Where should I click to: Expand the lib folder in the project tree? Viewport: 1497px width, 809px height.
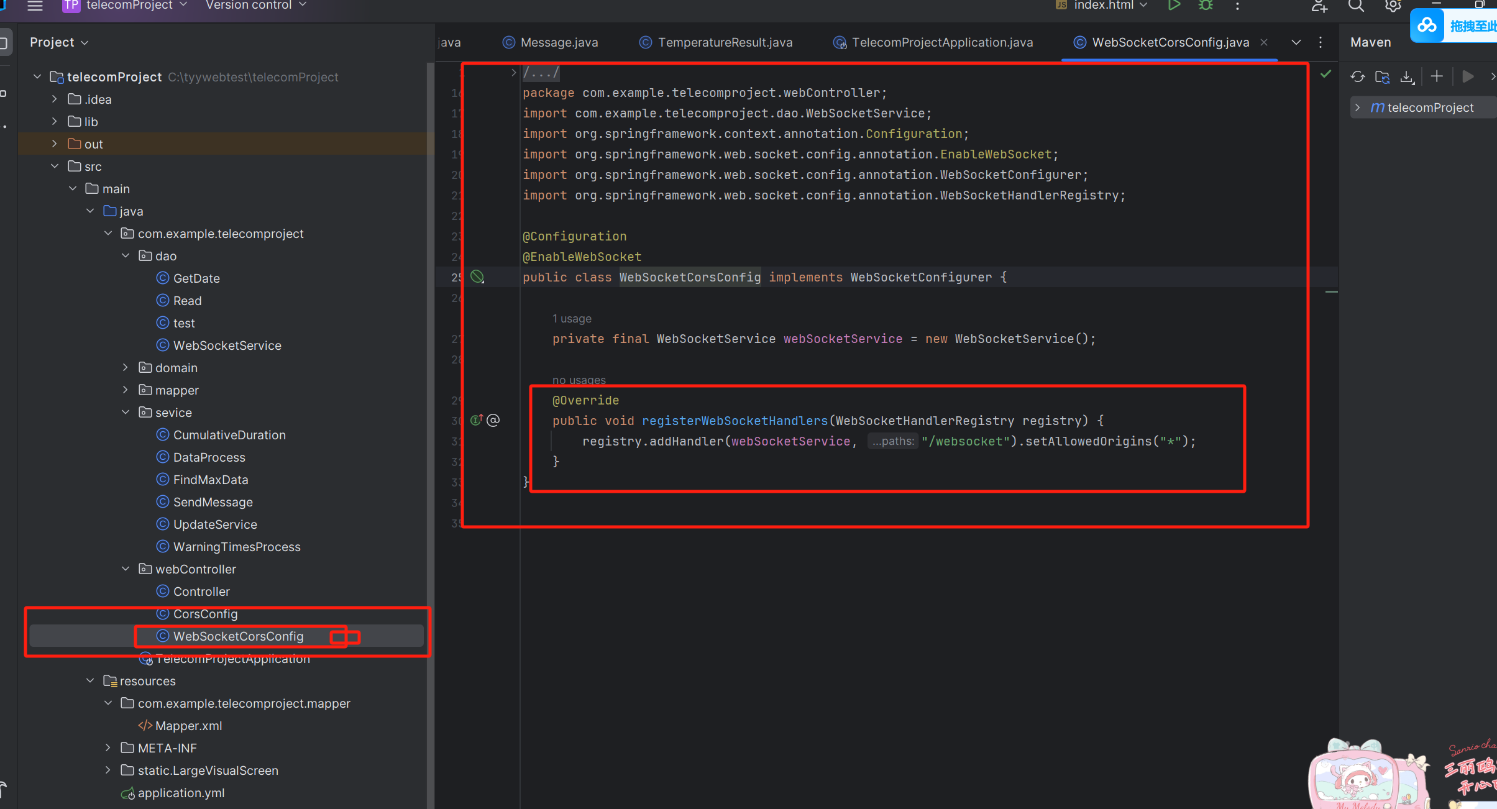pyautogui.click(x=55, y=121)
